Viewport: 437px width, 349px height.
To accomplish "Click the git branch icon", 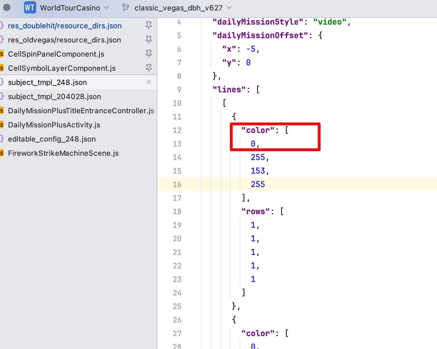I will point(126,8).
